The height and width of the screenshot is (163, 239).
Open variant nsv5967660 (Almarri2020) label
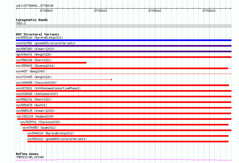pos(35,49)
